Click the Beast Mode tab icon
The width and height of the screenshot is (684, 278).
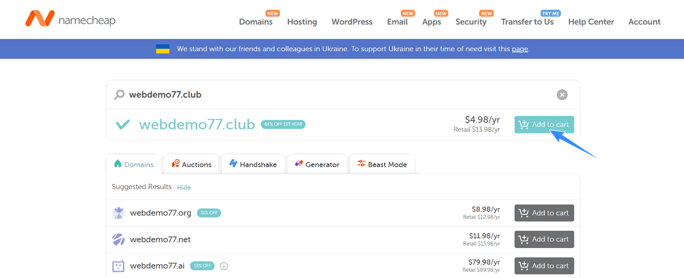point(361,164)
